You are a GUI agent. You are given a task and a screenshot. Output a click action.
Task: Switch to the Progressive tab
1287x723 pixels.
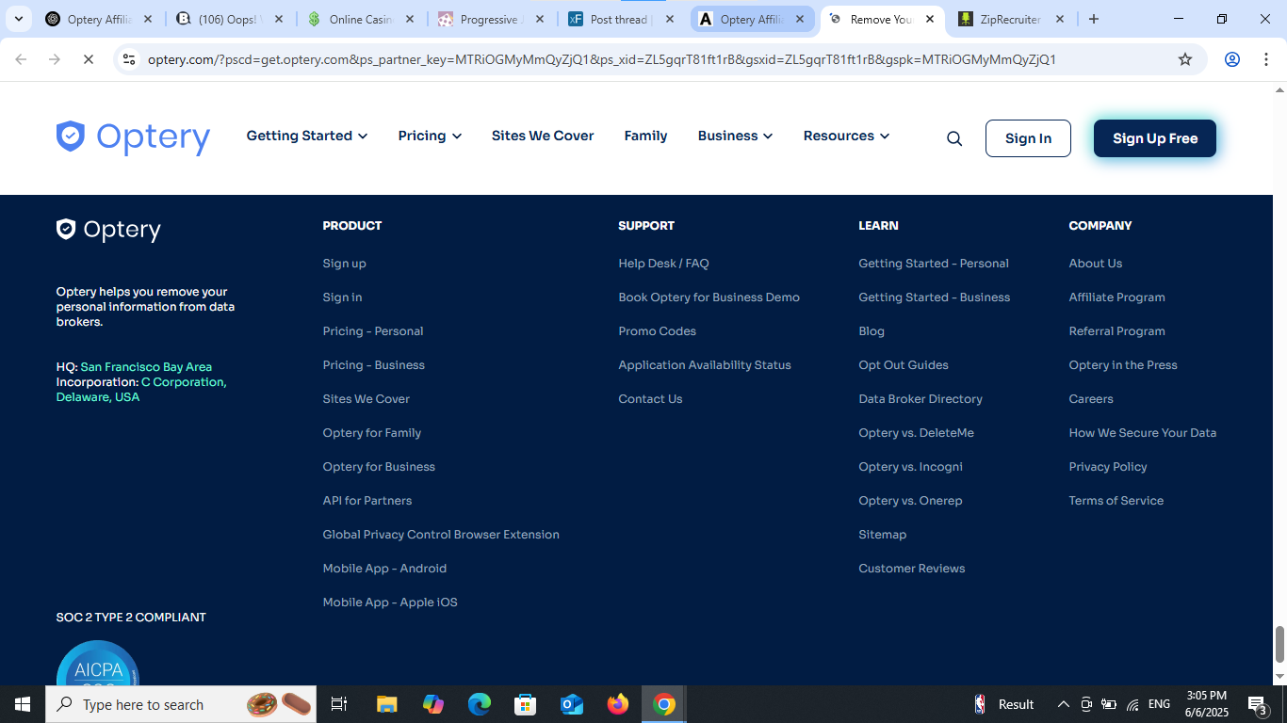(x=490, y=19)
